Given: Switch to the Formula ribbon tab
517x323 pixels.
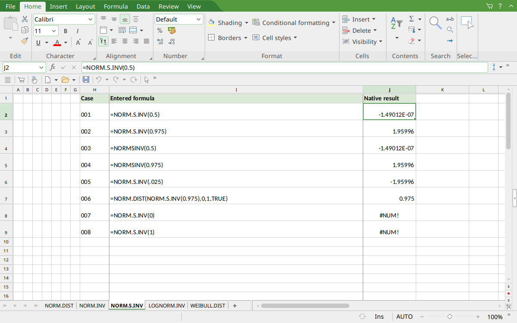Looking at the screenshot, I should (115, 6).
